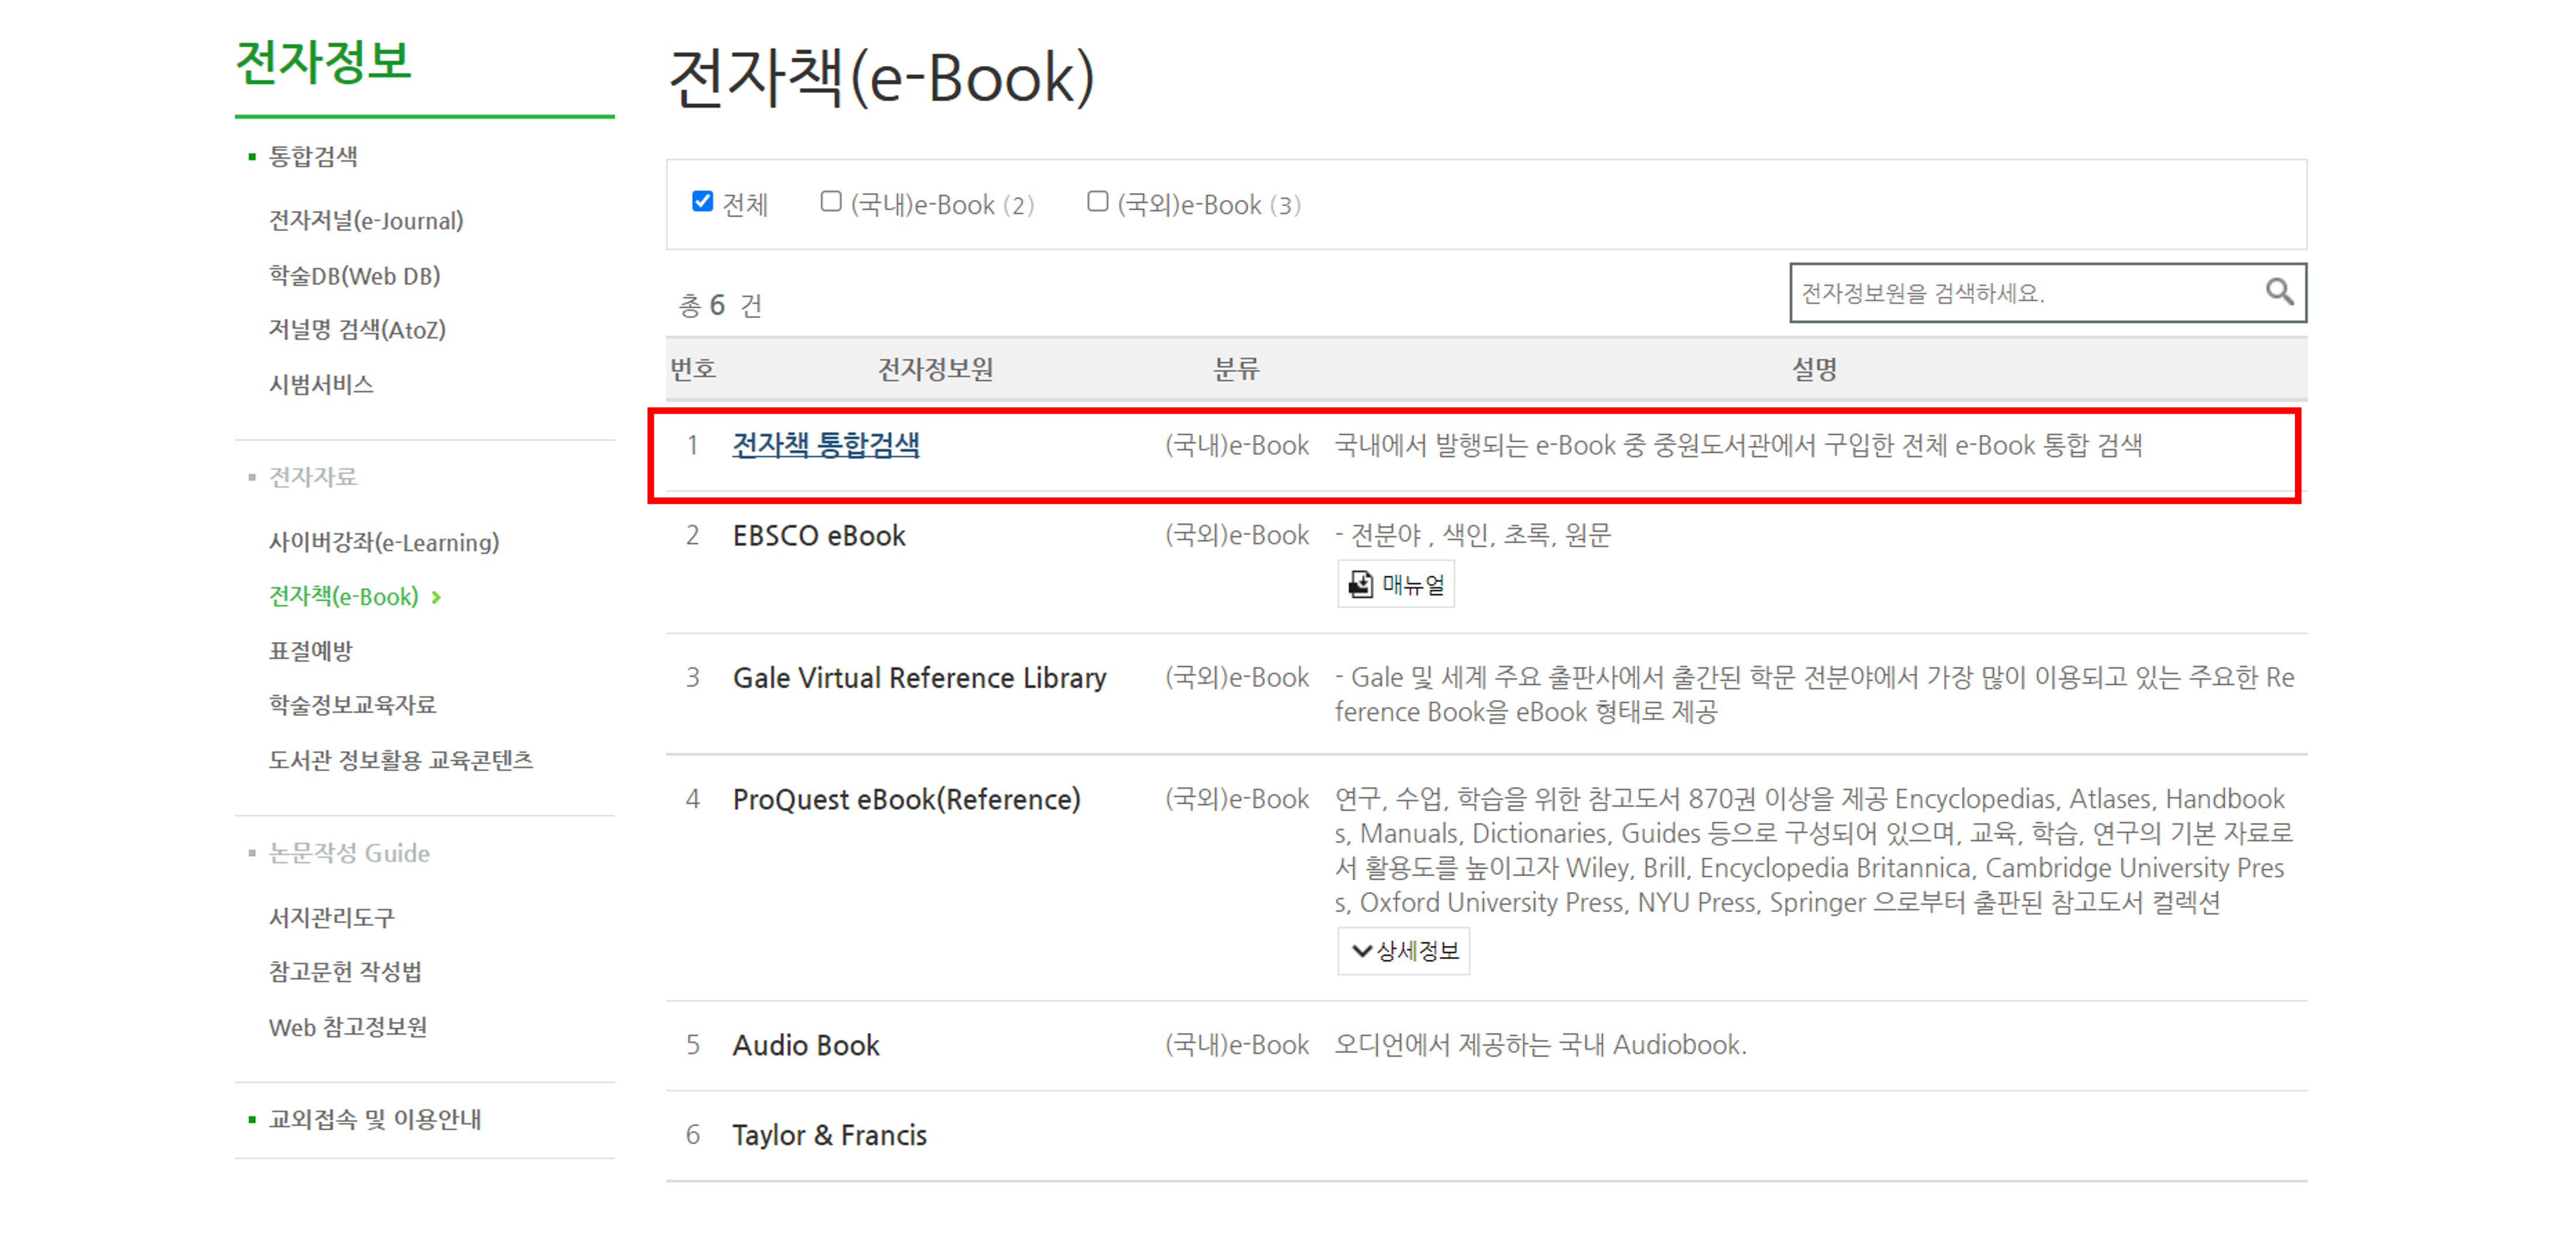Check the (국외)e-Book filter checkbox
The width and height of the screenshot is (2576, 1235).
[x=1097, y=202]
